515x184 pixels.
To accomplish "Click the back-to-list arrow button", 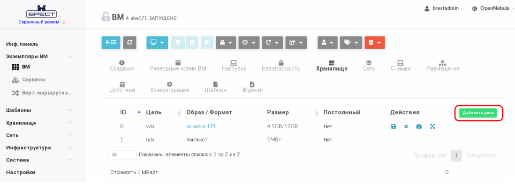I will pos(111,43).
